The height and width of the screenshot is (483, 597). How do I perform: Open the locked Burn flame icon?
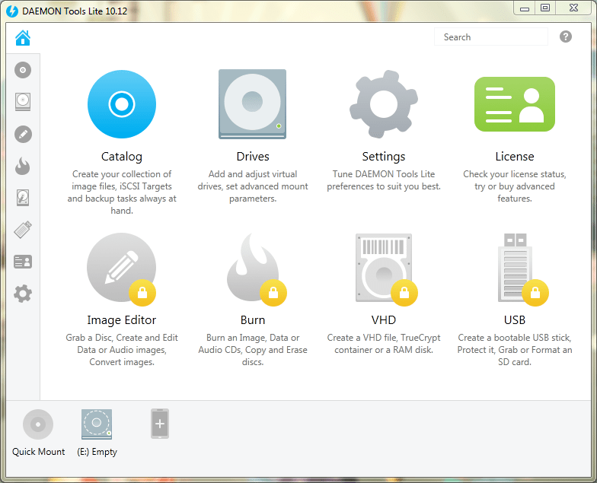tap(253, 268)
